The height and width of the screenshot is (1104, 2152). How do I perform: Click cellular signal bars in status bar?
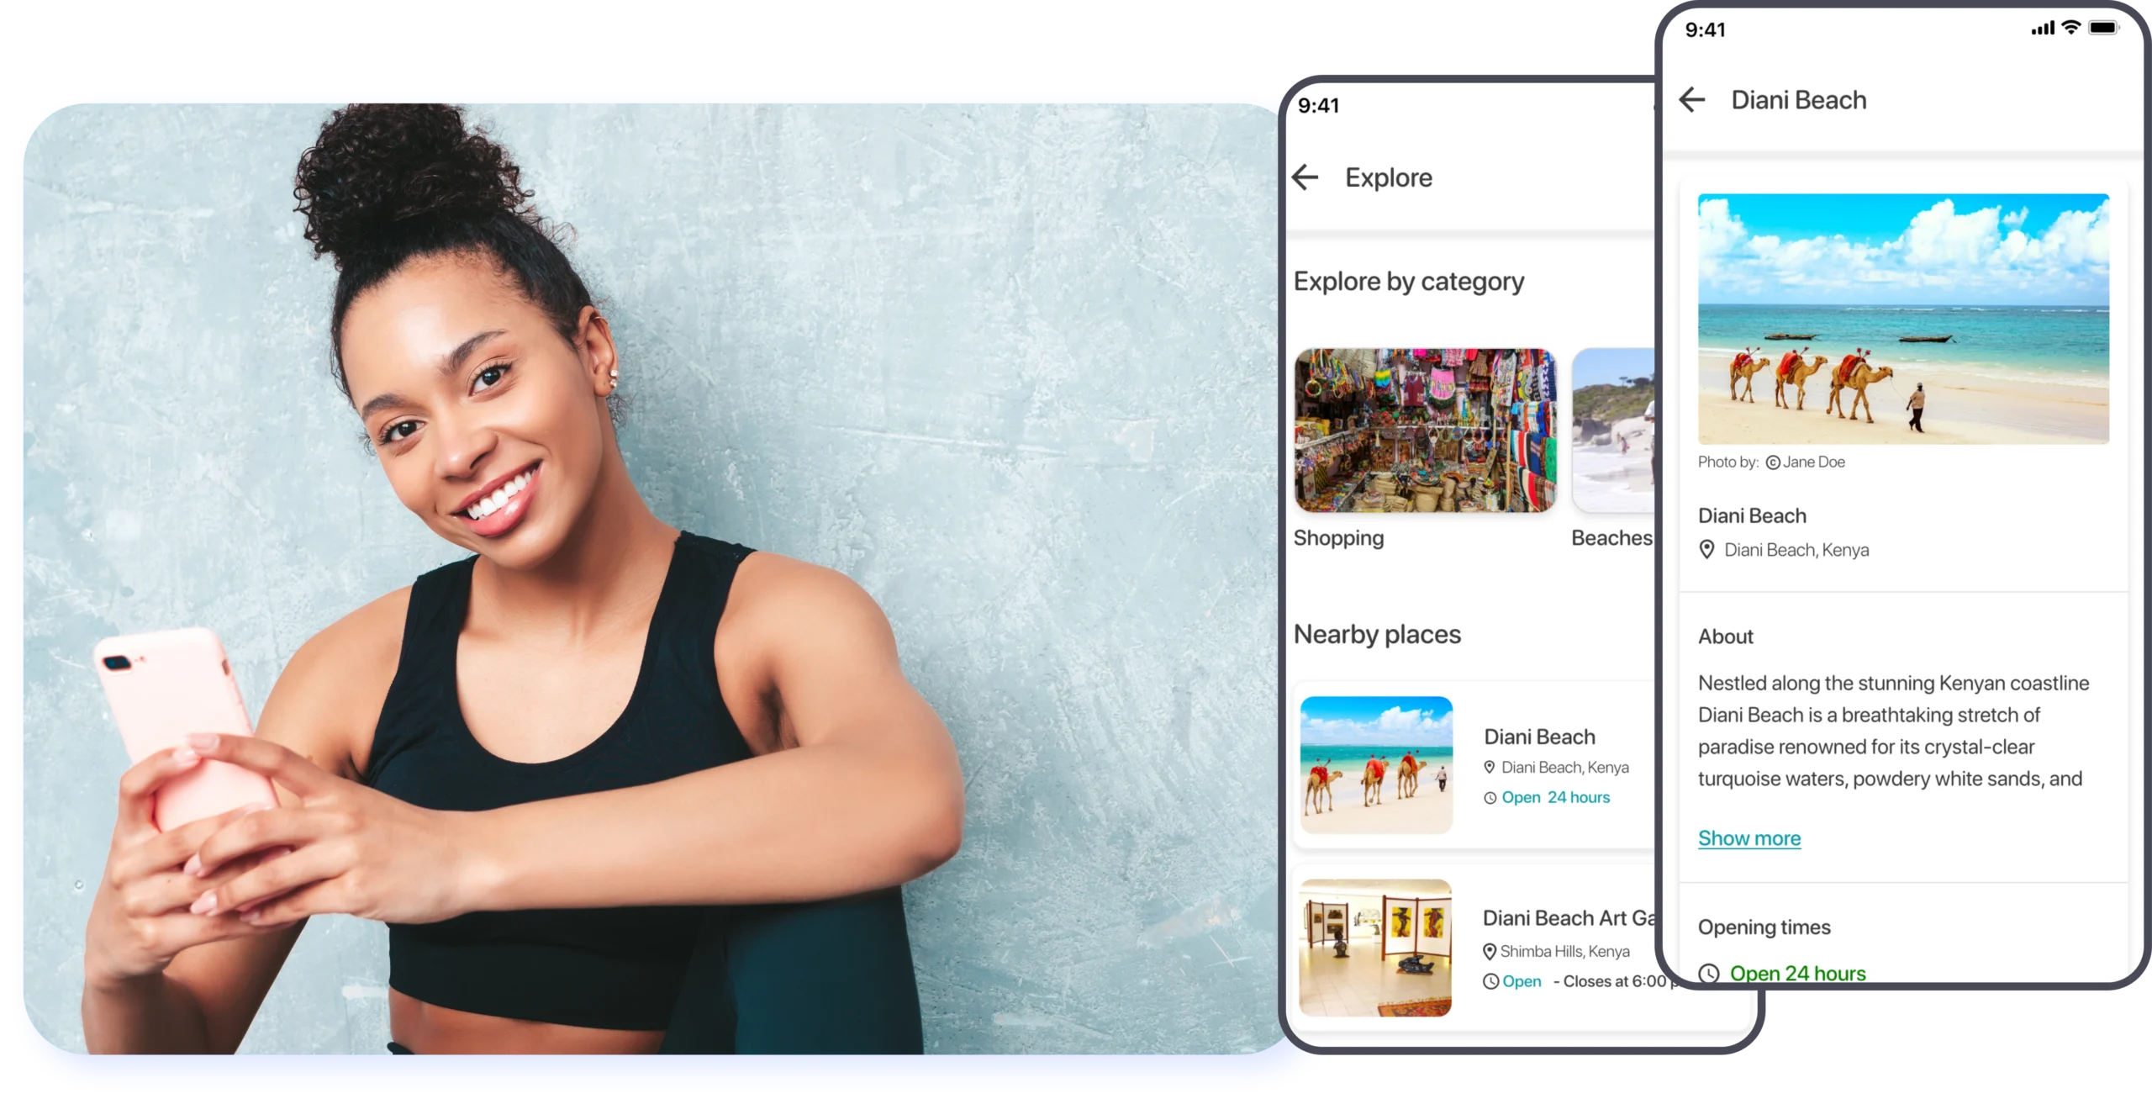coord(2042,29)
